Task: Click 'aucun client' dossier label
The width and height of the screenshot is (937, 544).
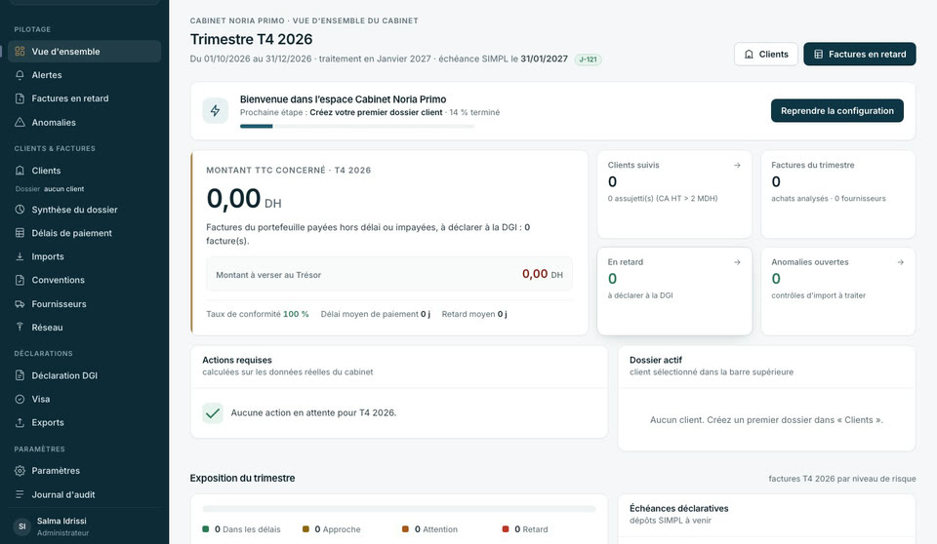Action: pos(64,189)
